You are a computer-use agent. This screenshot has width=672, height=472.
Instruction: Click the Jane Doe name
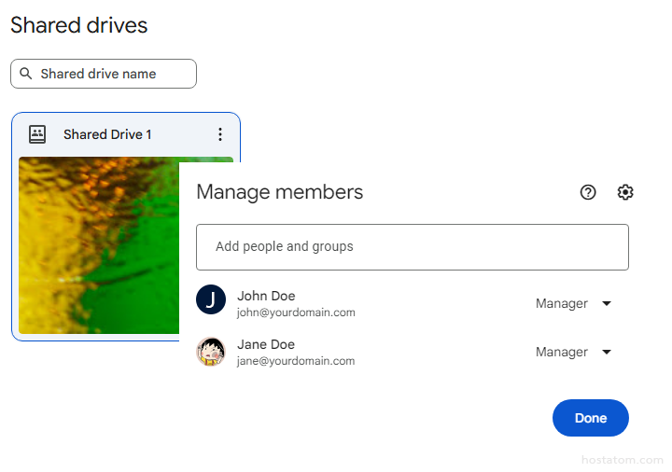click(x=266, y=344)
